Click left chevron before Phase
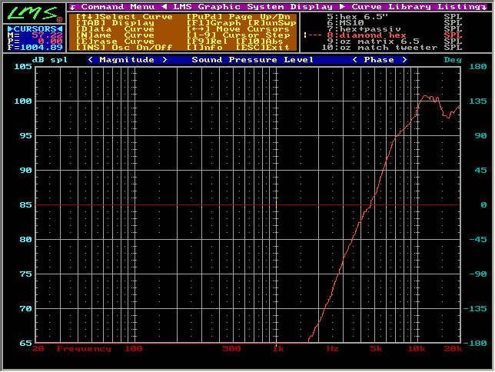This screenshot has width=495, height=372. tap(355, 60)
